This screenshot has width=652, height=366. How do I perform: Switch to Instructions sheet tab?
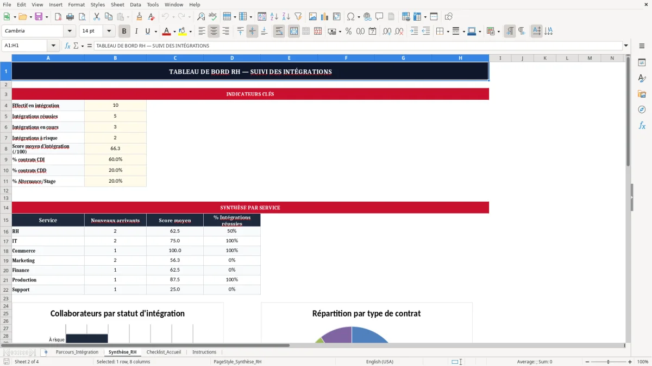click(204, 352)
